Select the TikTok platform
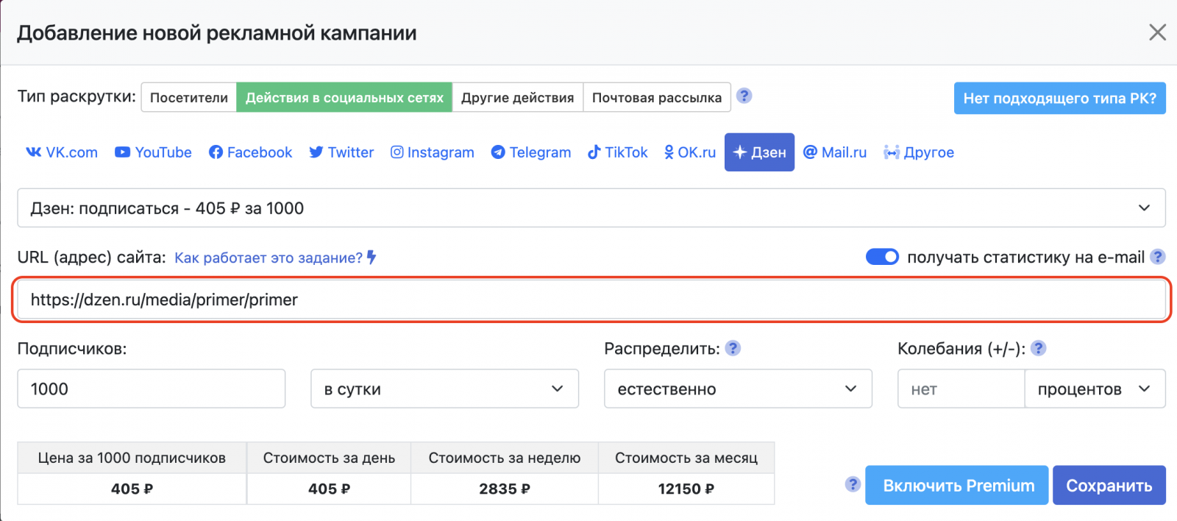This screenshot has height=521, width=1177. (617, 152)
